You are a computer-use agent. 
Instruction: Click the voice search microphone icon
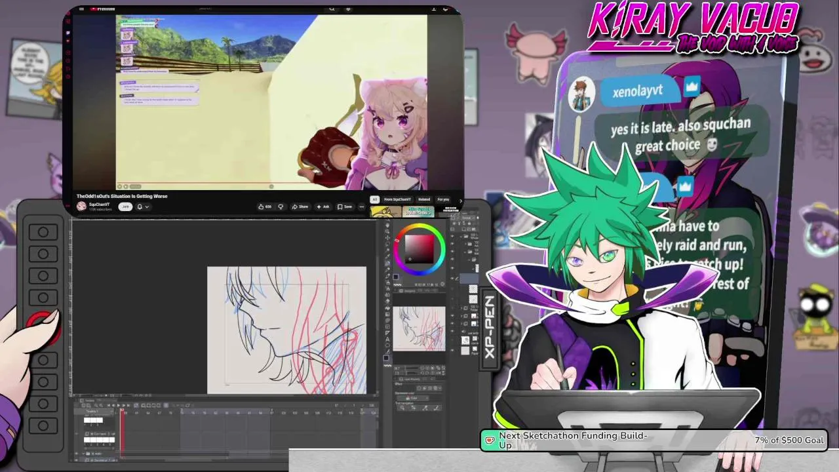(x=349, y=9)
